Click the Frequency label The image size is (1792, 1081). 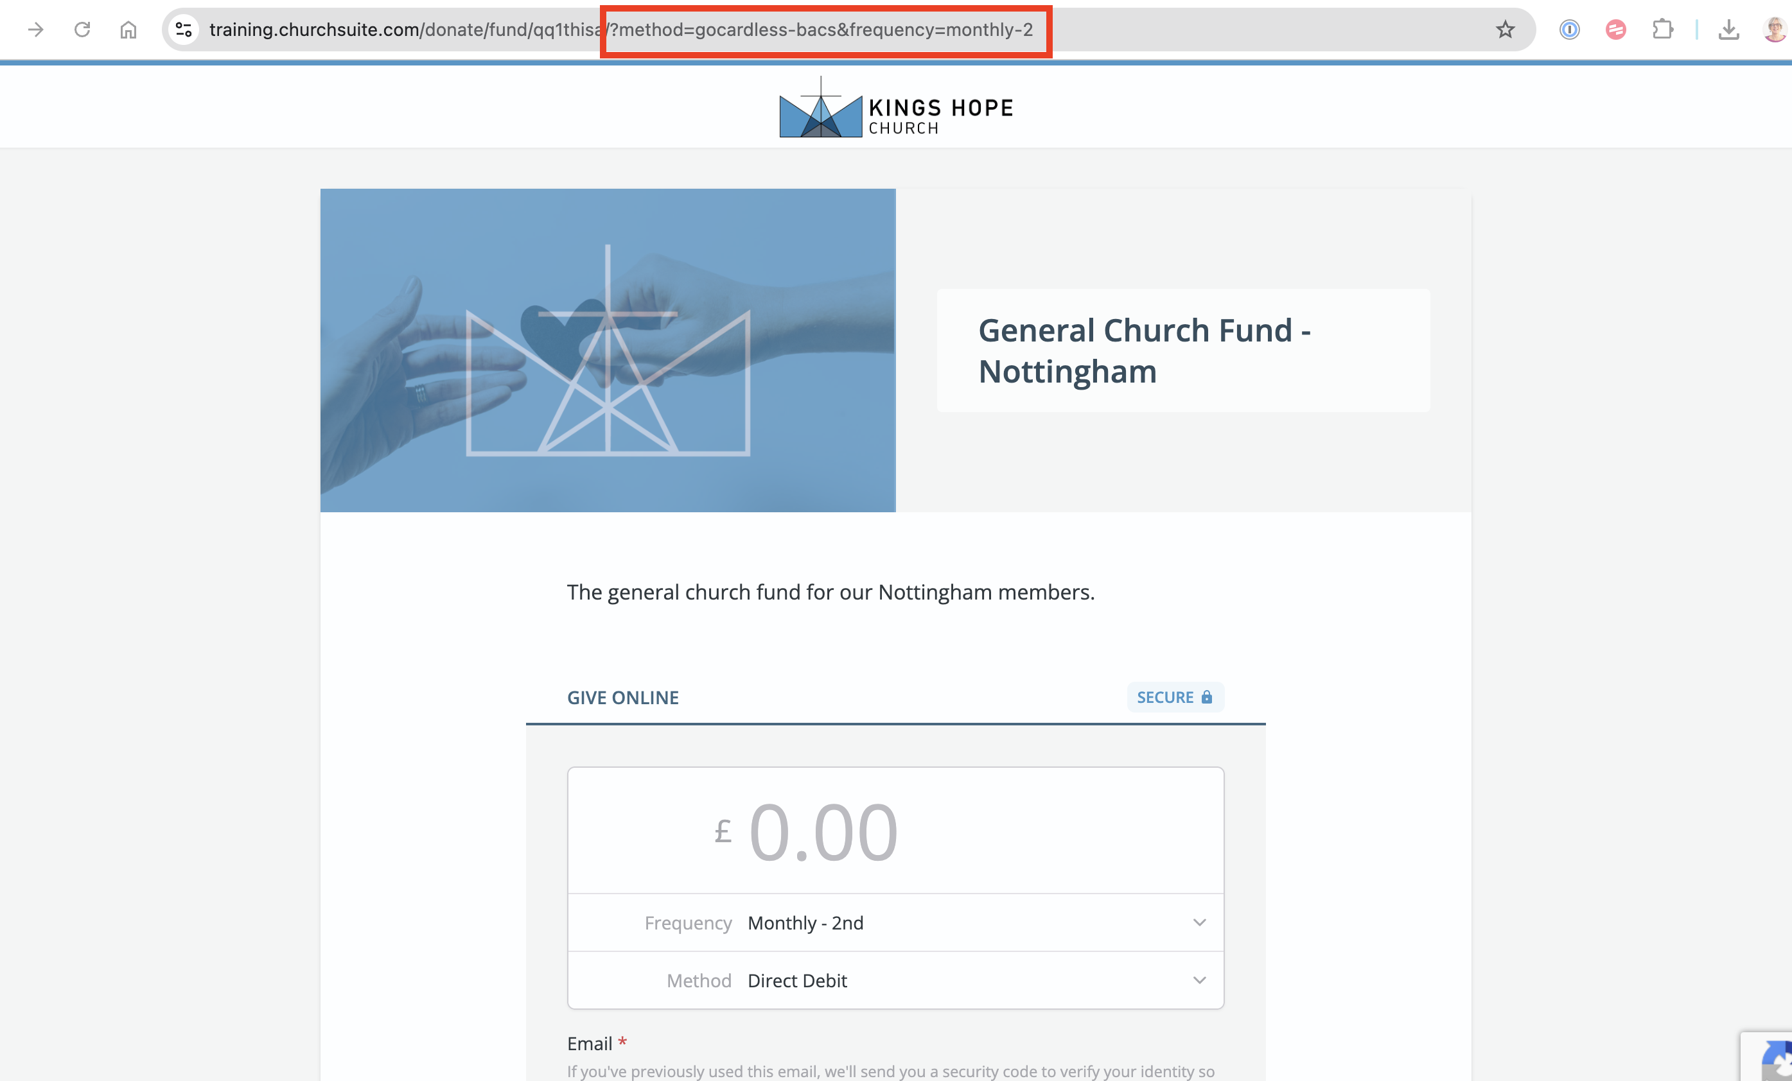(688, 922)
